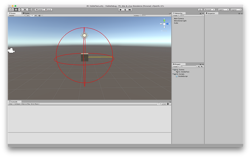Viewport: 251px width, 158px height.
Task: Select the camera gizmo in scene
Action: coord(11,51)
